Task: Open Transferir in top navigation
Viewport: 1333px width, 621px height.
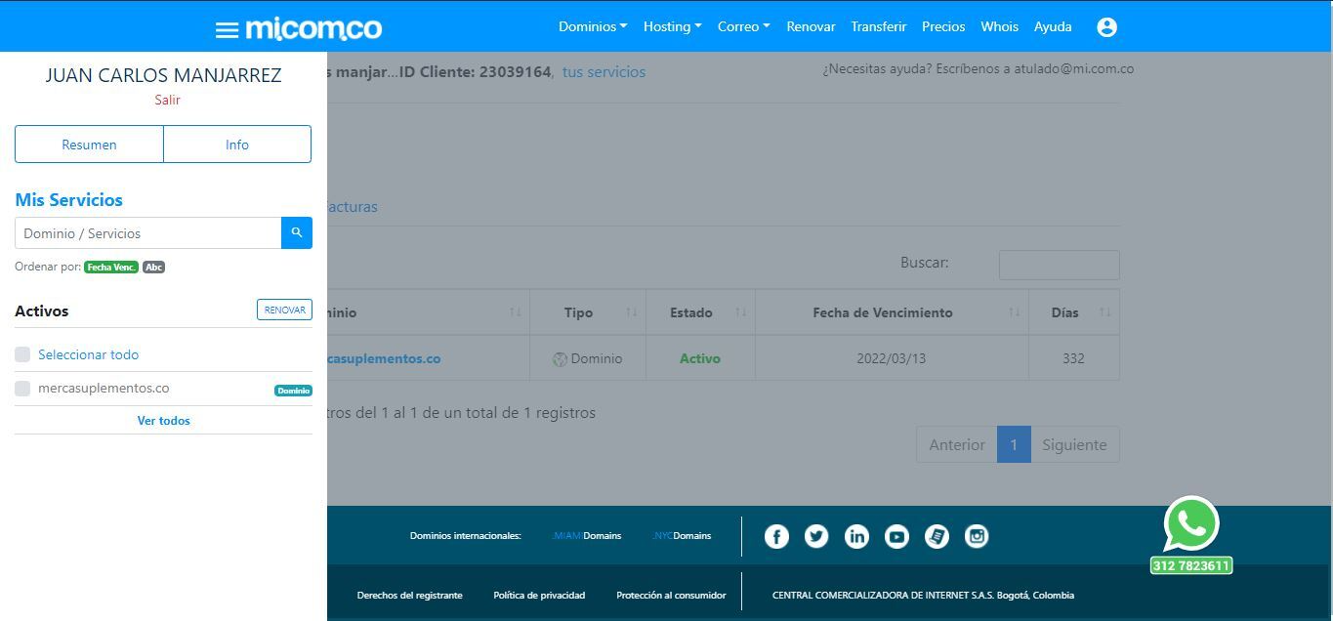Action: point(878,26)
